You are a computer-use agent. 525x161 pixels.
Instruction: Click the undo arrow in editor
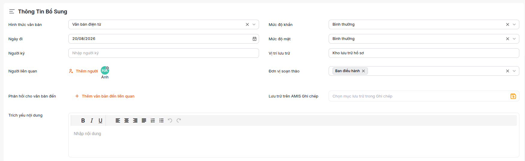coord(170,120)
